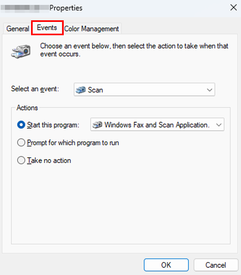
Task: Switch to the General tab
Action: coord(18,28)
